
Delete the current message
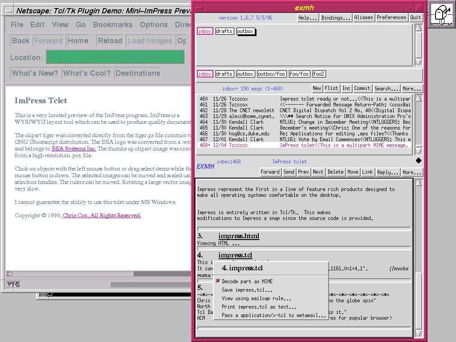335,172
